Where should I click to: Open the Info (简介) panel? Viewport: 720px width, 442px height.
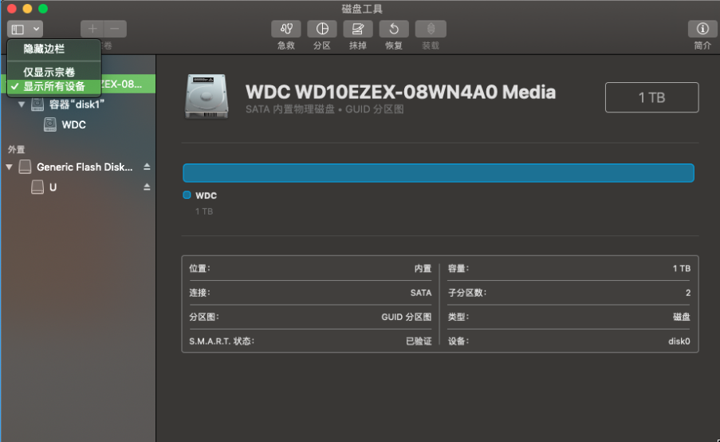pos(702,29)
